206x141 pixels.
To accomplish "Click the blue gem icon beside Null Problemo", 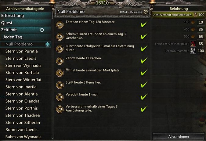I will pyautogui.click(x=48, y=44).
